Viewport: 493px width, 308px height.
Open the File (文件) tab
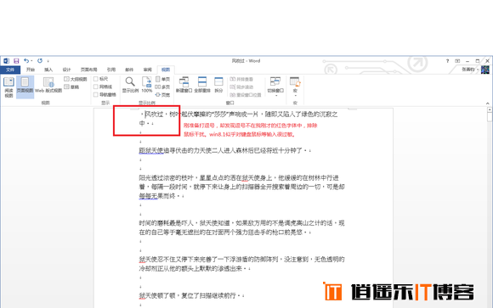(10, 70)
